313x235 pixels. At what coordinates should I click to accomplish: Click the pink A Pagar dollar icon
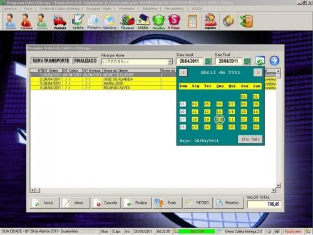click(x=174, y=21)
